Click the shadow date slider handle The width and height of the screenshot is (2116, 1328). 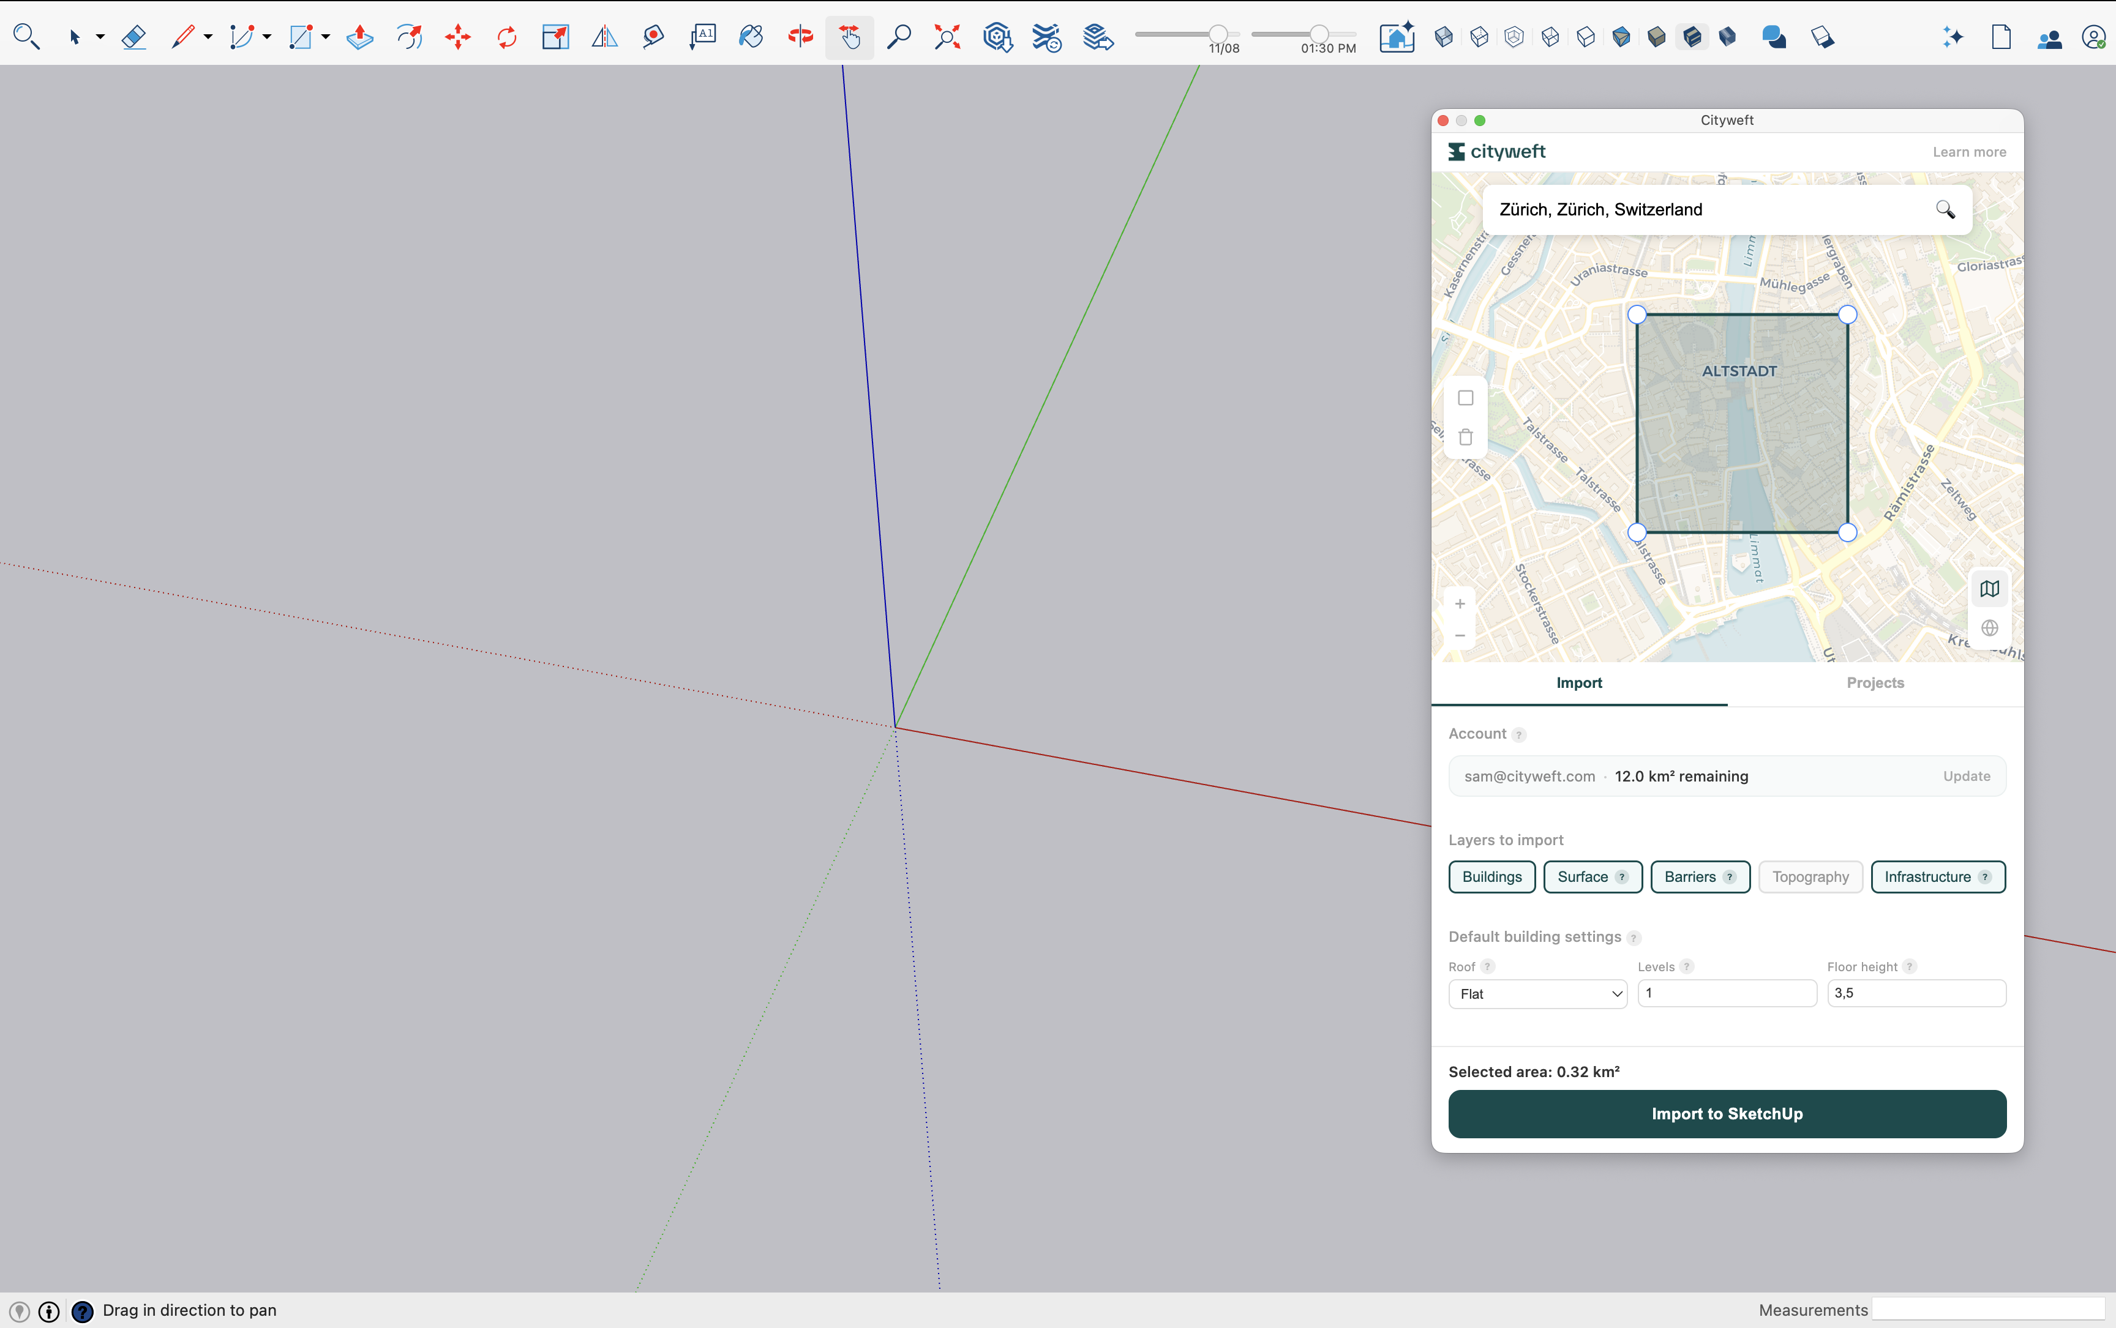coord(1218,34)
